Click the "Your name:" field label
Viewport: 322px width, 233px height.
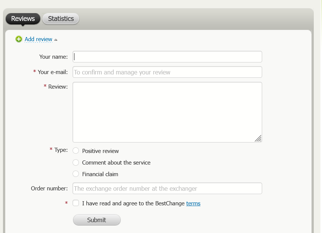[53, 57]
